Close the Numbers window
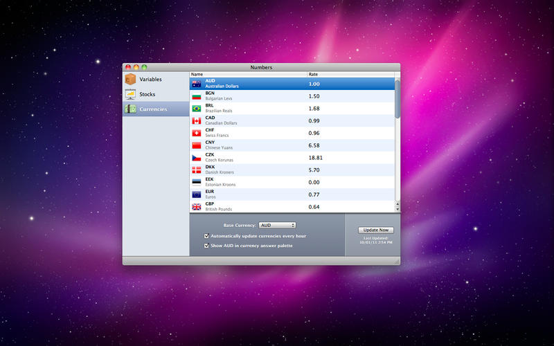Image resolution: width=554 pixels, height=346 pixels. pos(128,67)
